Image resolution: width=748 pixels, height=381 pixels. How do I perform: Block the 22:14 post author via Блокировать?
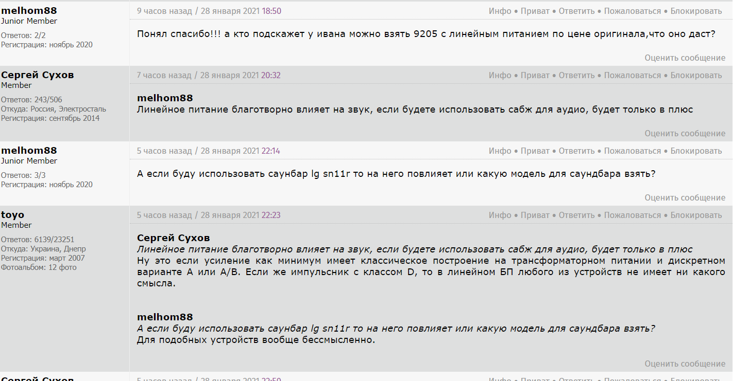[696, 151]
